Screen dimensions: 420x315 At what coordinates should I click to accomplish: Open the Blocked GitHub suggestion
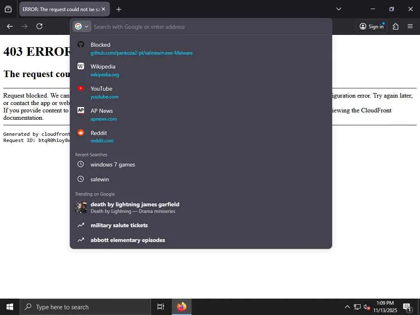pos(201,48)
